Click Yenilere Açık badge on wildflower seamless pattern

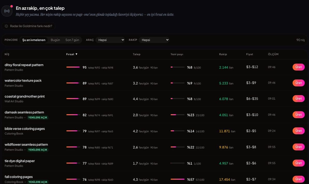point(38,150)
